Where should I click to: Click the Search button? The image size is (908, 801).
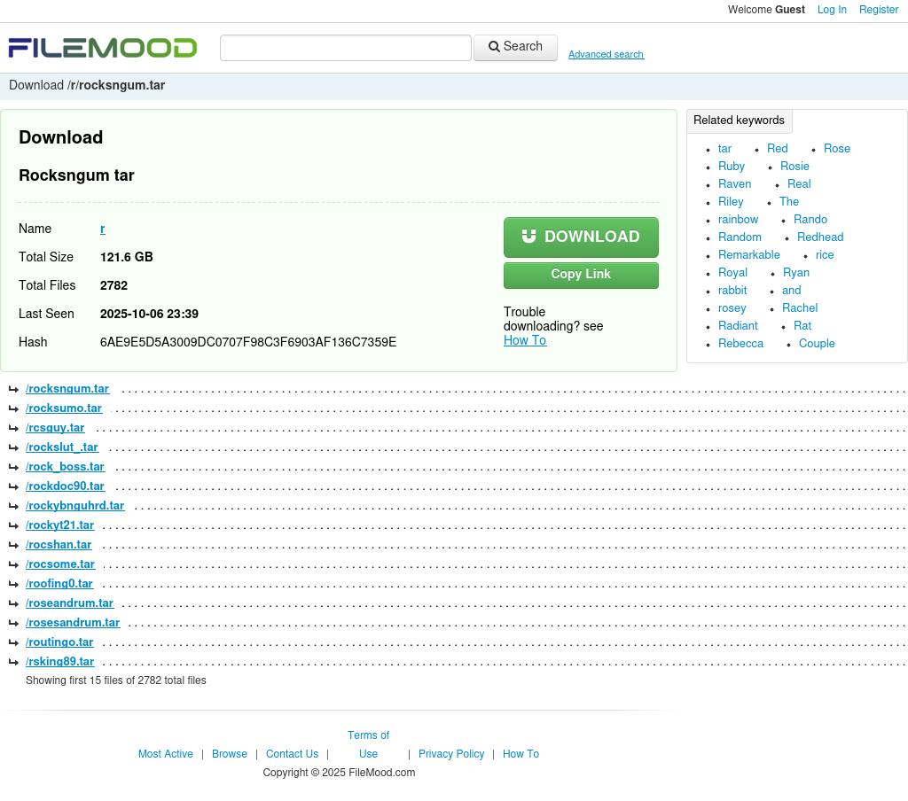(x=515, y=48)
